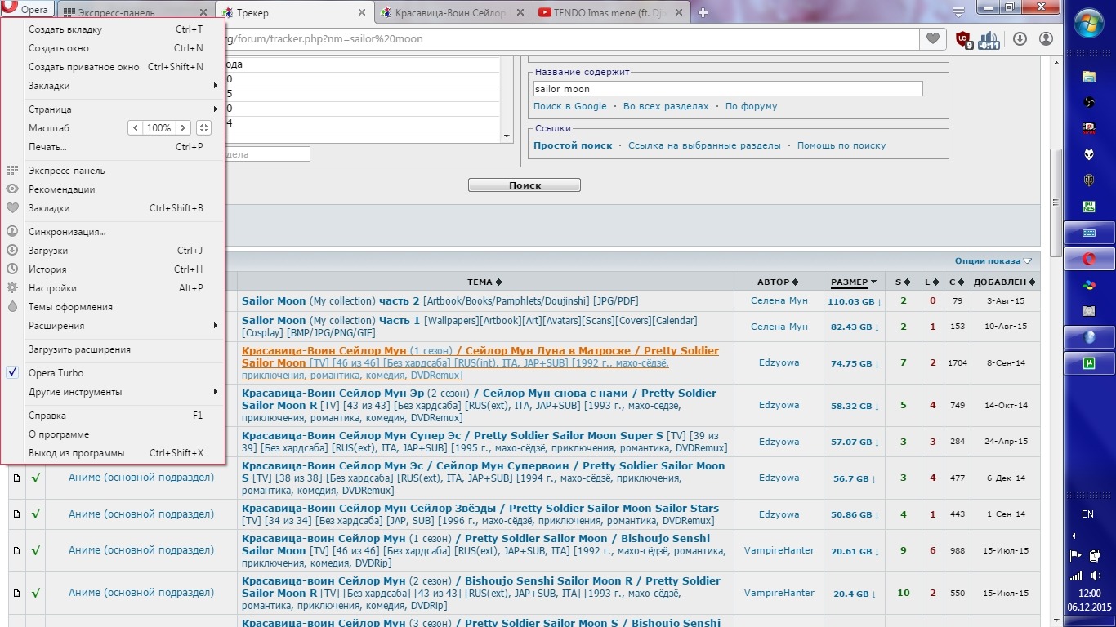This screenshot has height=627, width=1116.
Task: Open 'Настройки' with the gear icon
Action: click(x=113, y=288)
